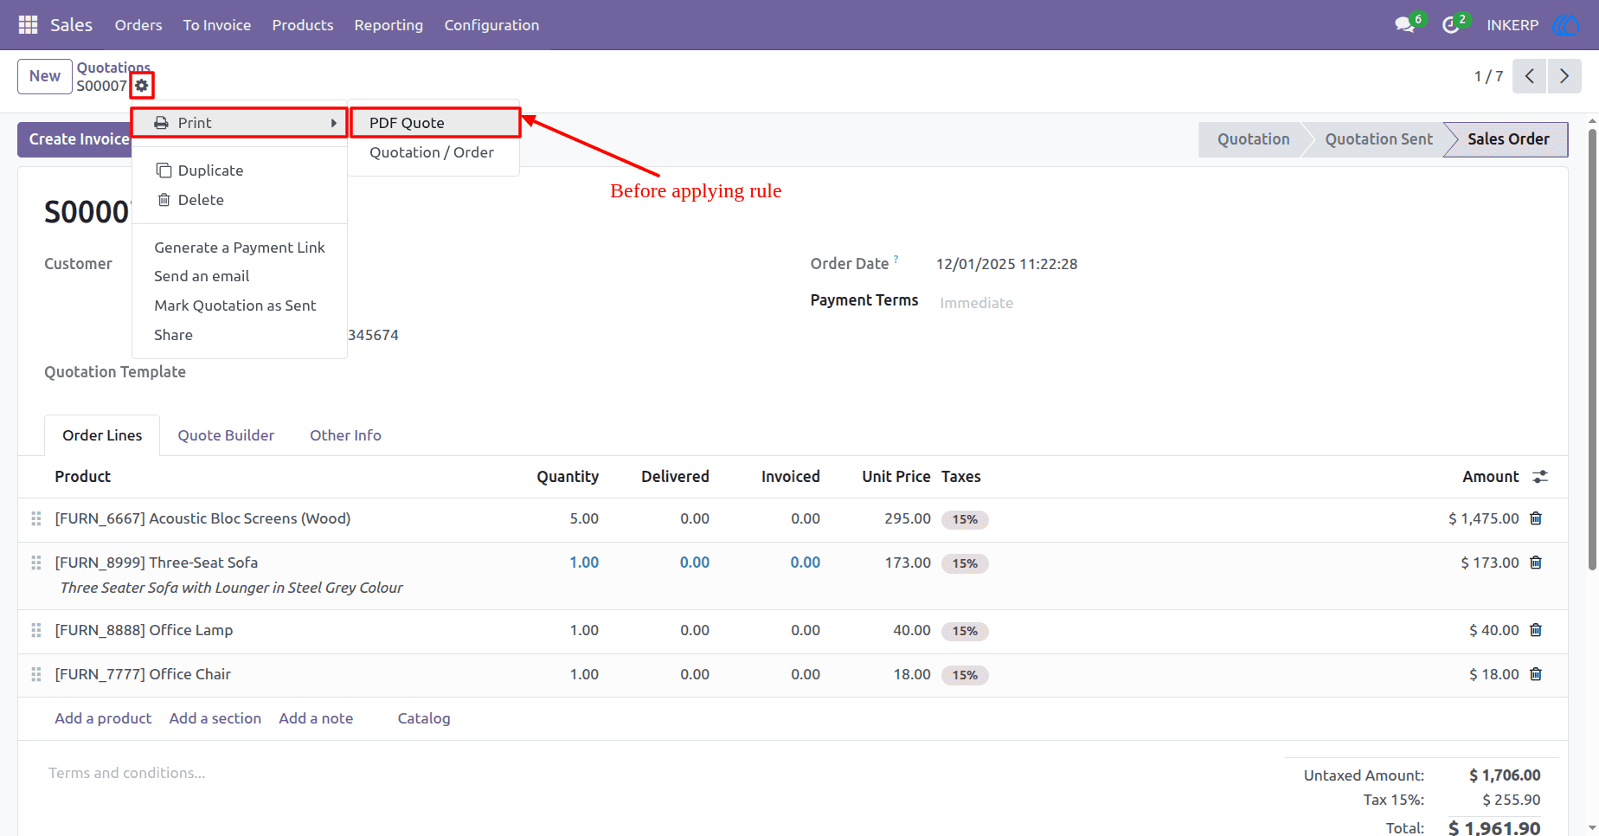1599x836 pixels.
Task: Click the Terms and conditions text field
Action: (x=127, y=773)
